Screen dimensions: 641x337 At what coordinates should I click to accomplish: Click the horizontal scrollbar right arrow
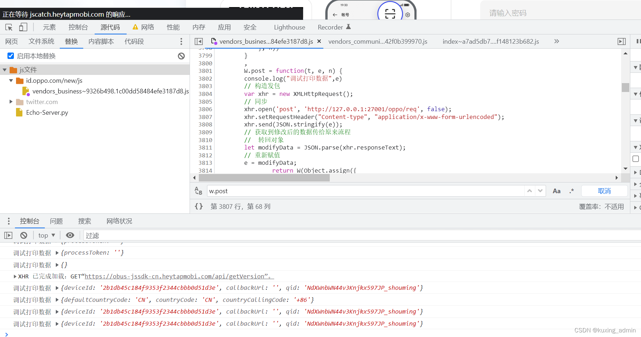(617, 178)
